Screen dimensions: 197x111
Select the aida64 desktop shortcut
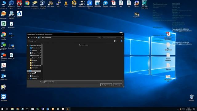19,4
